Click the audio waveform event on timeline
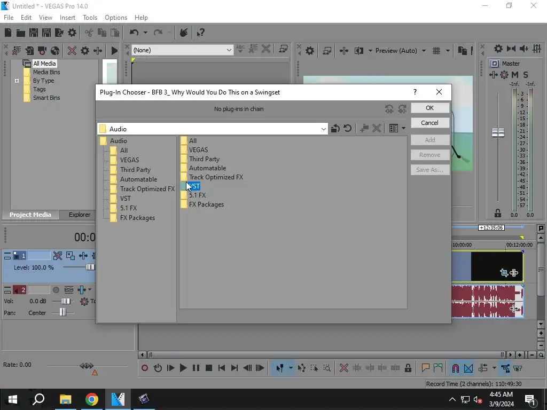This screenshot has height=410, width=547. click(x=487, y=301)
